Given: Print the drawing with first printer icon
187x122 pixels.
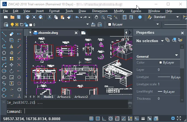Looking at the screenshot, I should [27, 17].
